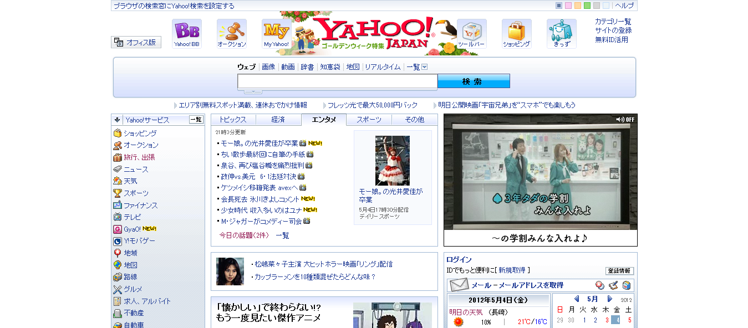Viewport: 748px width, 328px height.
Task: Click the 旅行、出張 suitcase icon in sidebar
Action: point(118,157)
